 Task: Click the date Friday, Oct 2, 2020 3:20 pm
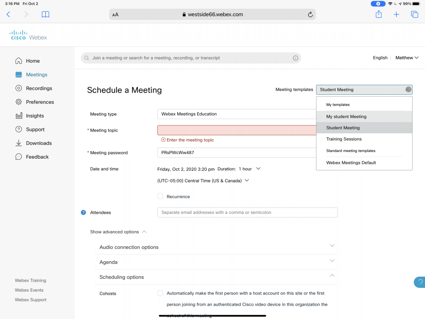pos(186,169)
